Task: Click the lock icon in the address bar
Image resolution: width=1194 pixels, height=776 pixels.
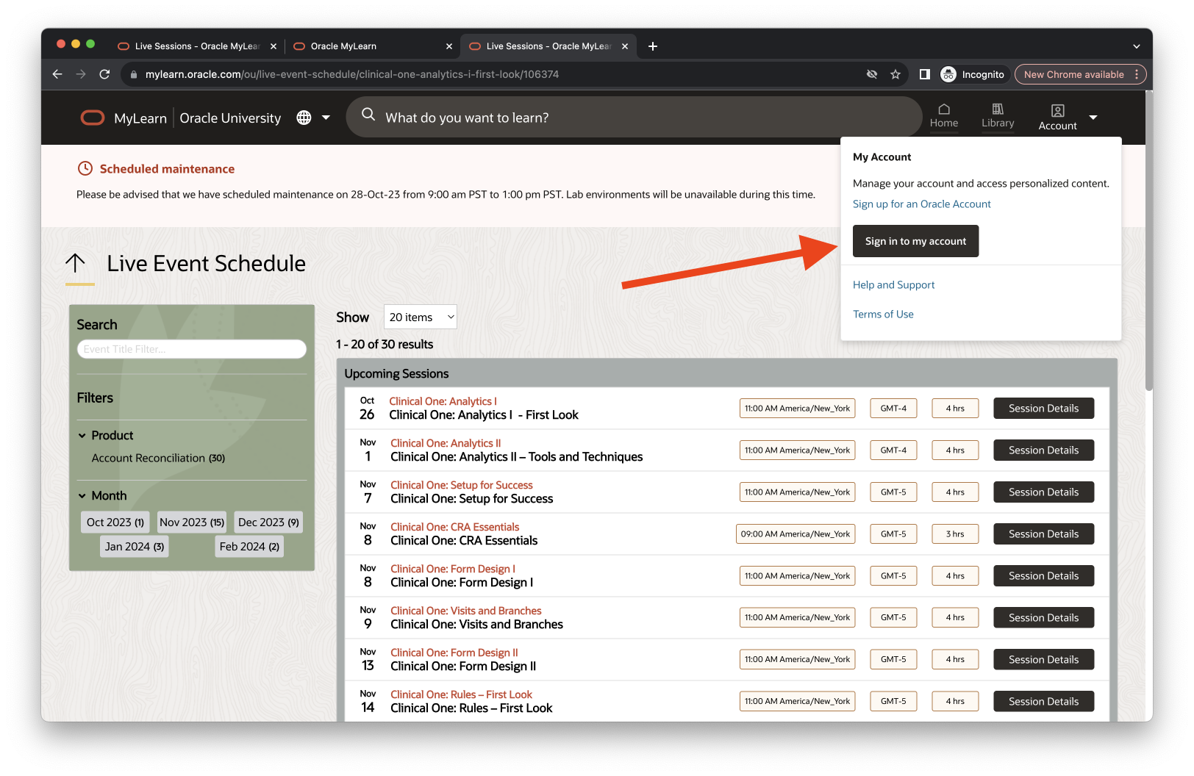Action: pyautogui.click(x=133, y=74)
